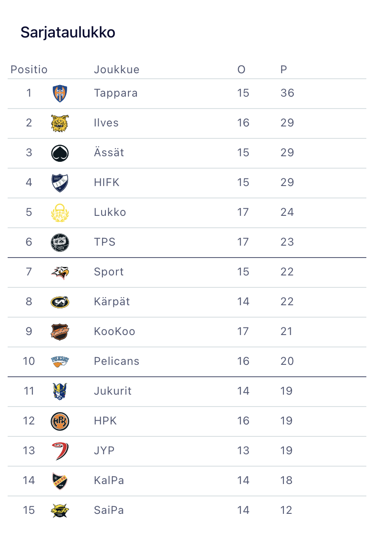Click the KooKoo team logo
The image size is (374, 533).
[x=60, y=332]
